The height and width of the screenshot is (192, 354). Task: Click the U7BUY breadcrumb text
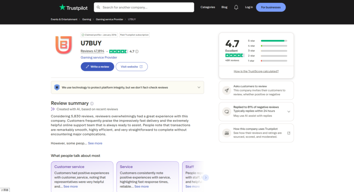(x=132, y=19)
